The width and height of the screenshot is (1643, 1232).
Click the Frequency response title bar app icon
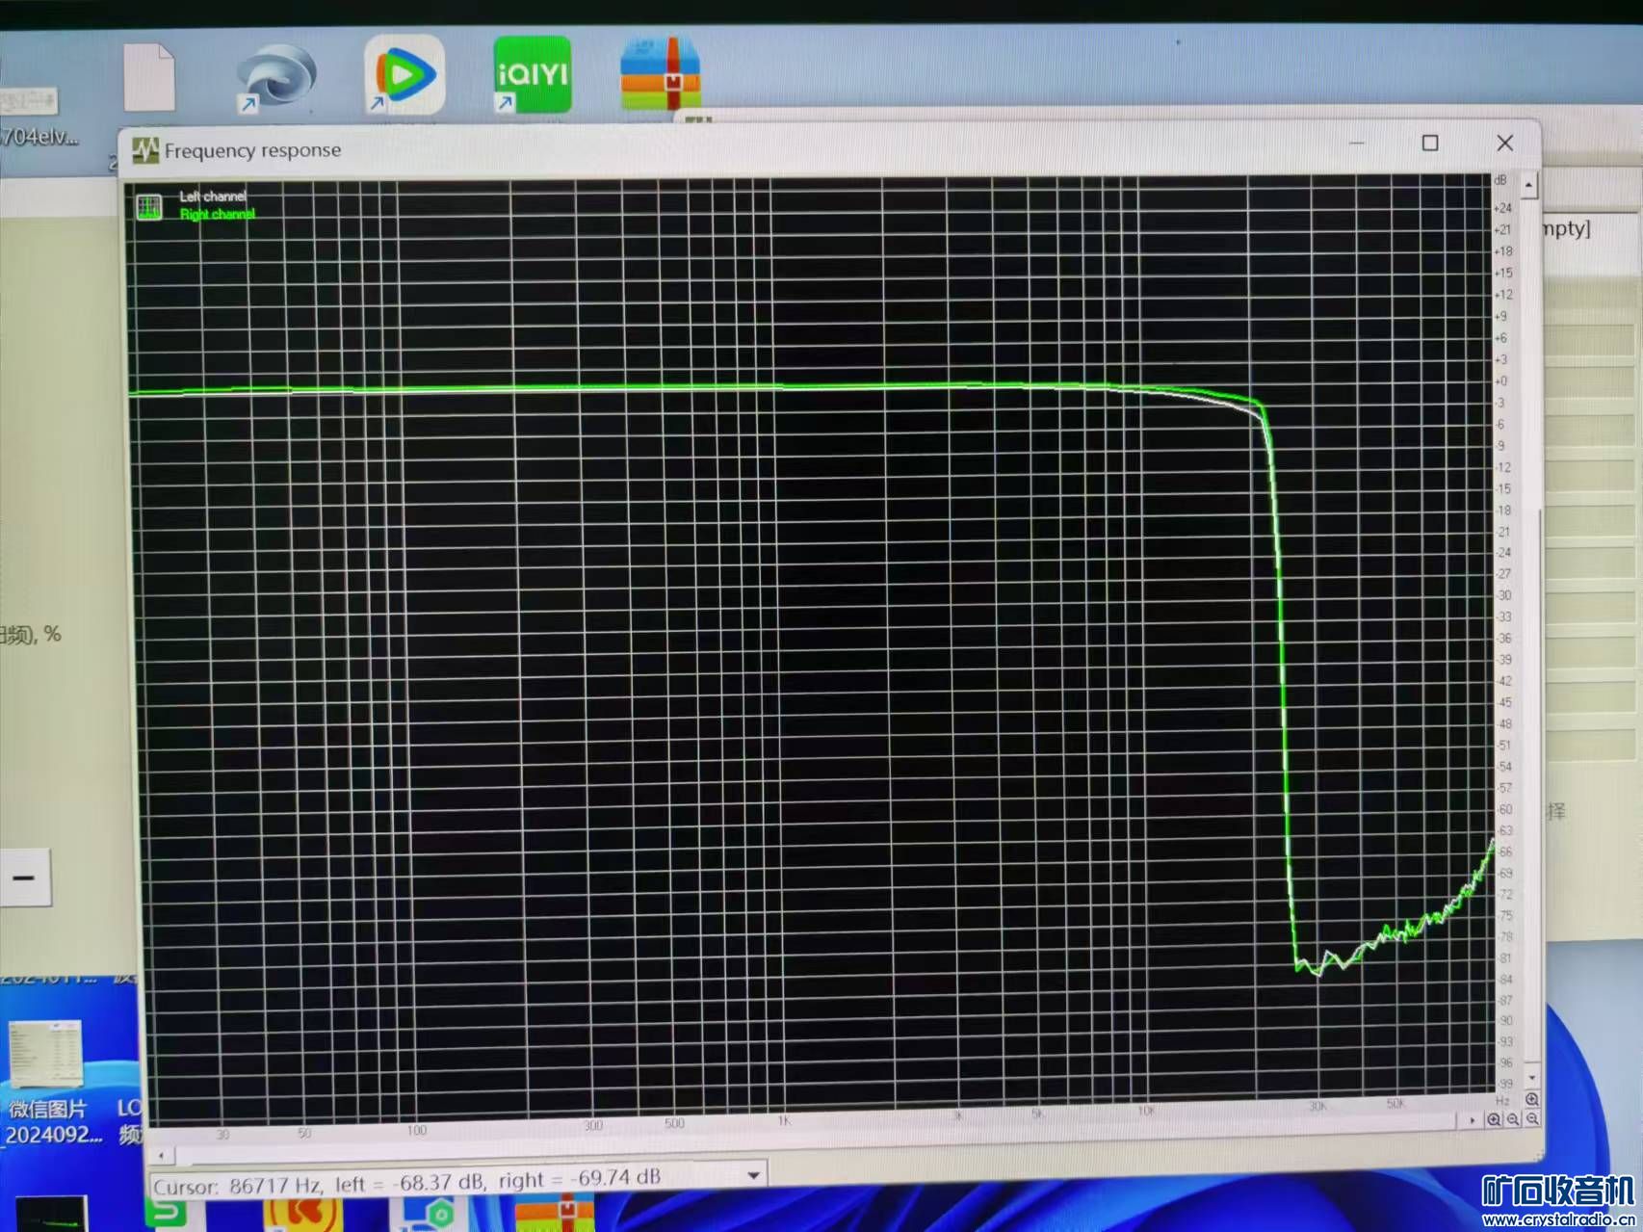coord(145,150)
